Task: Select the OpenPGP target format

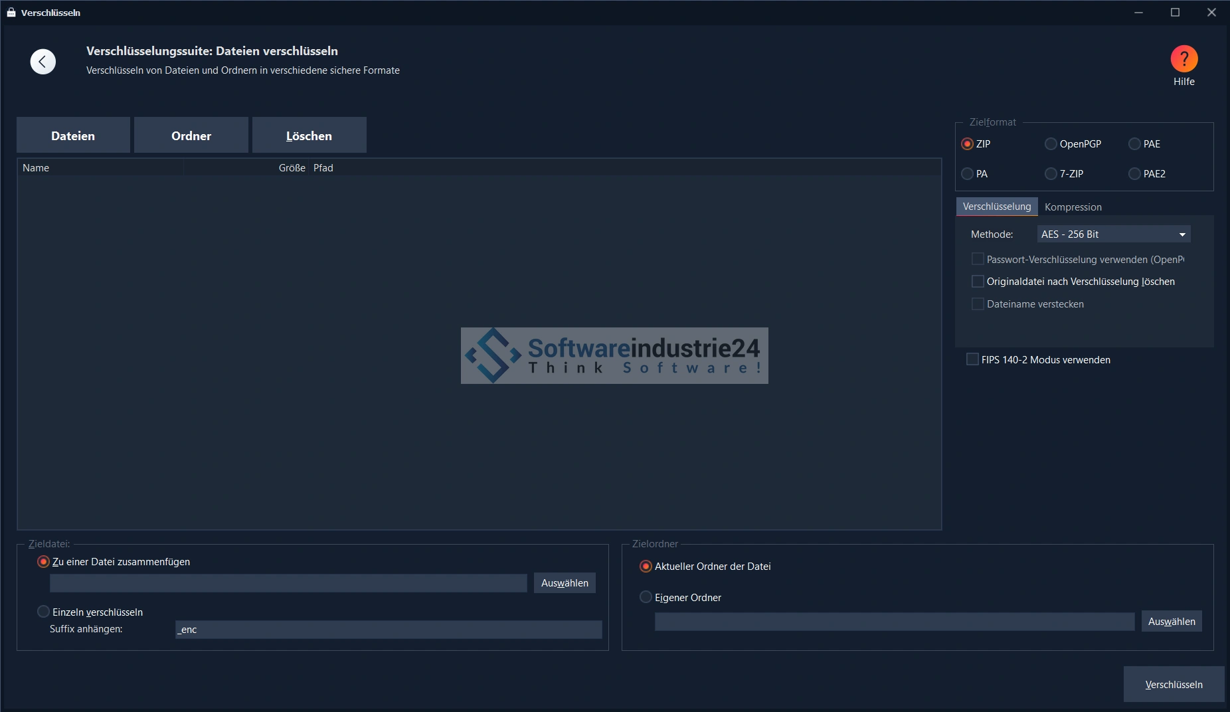Action: [1051, 144]
